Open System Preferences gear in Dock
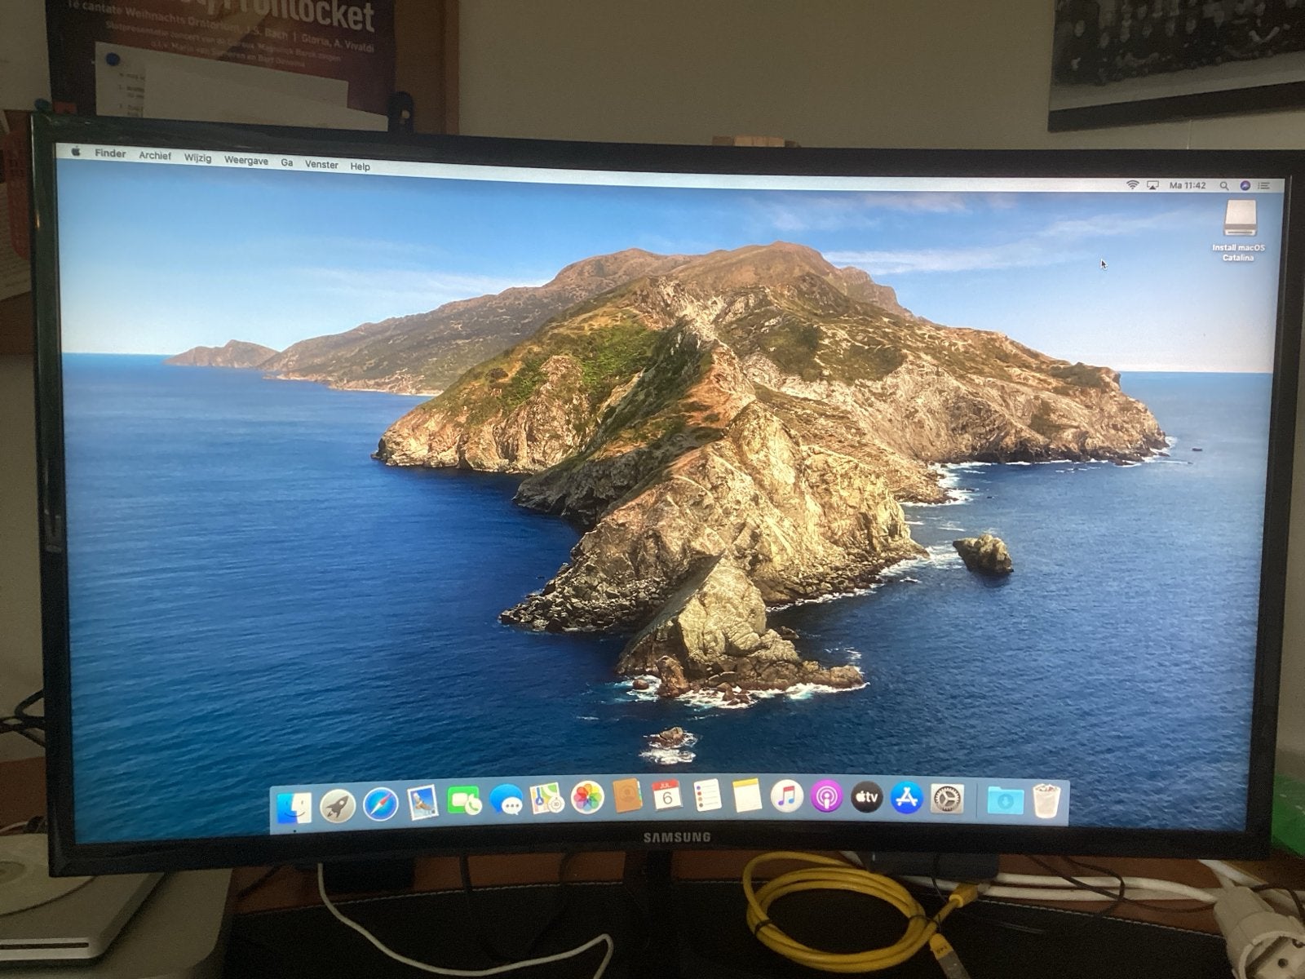 (947, 799)
